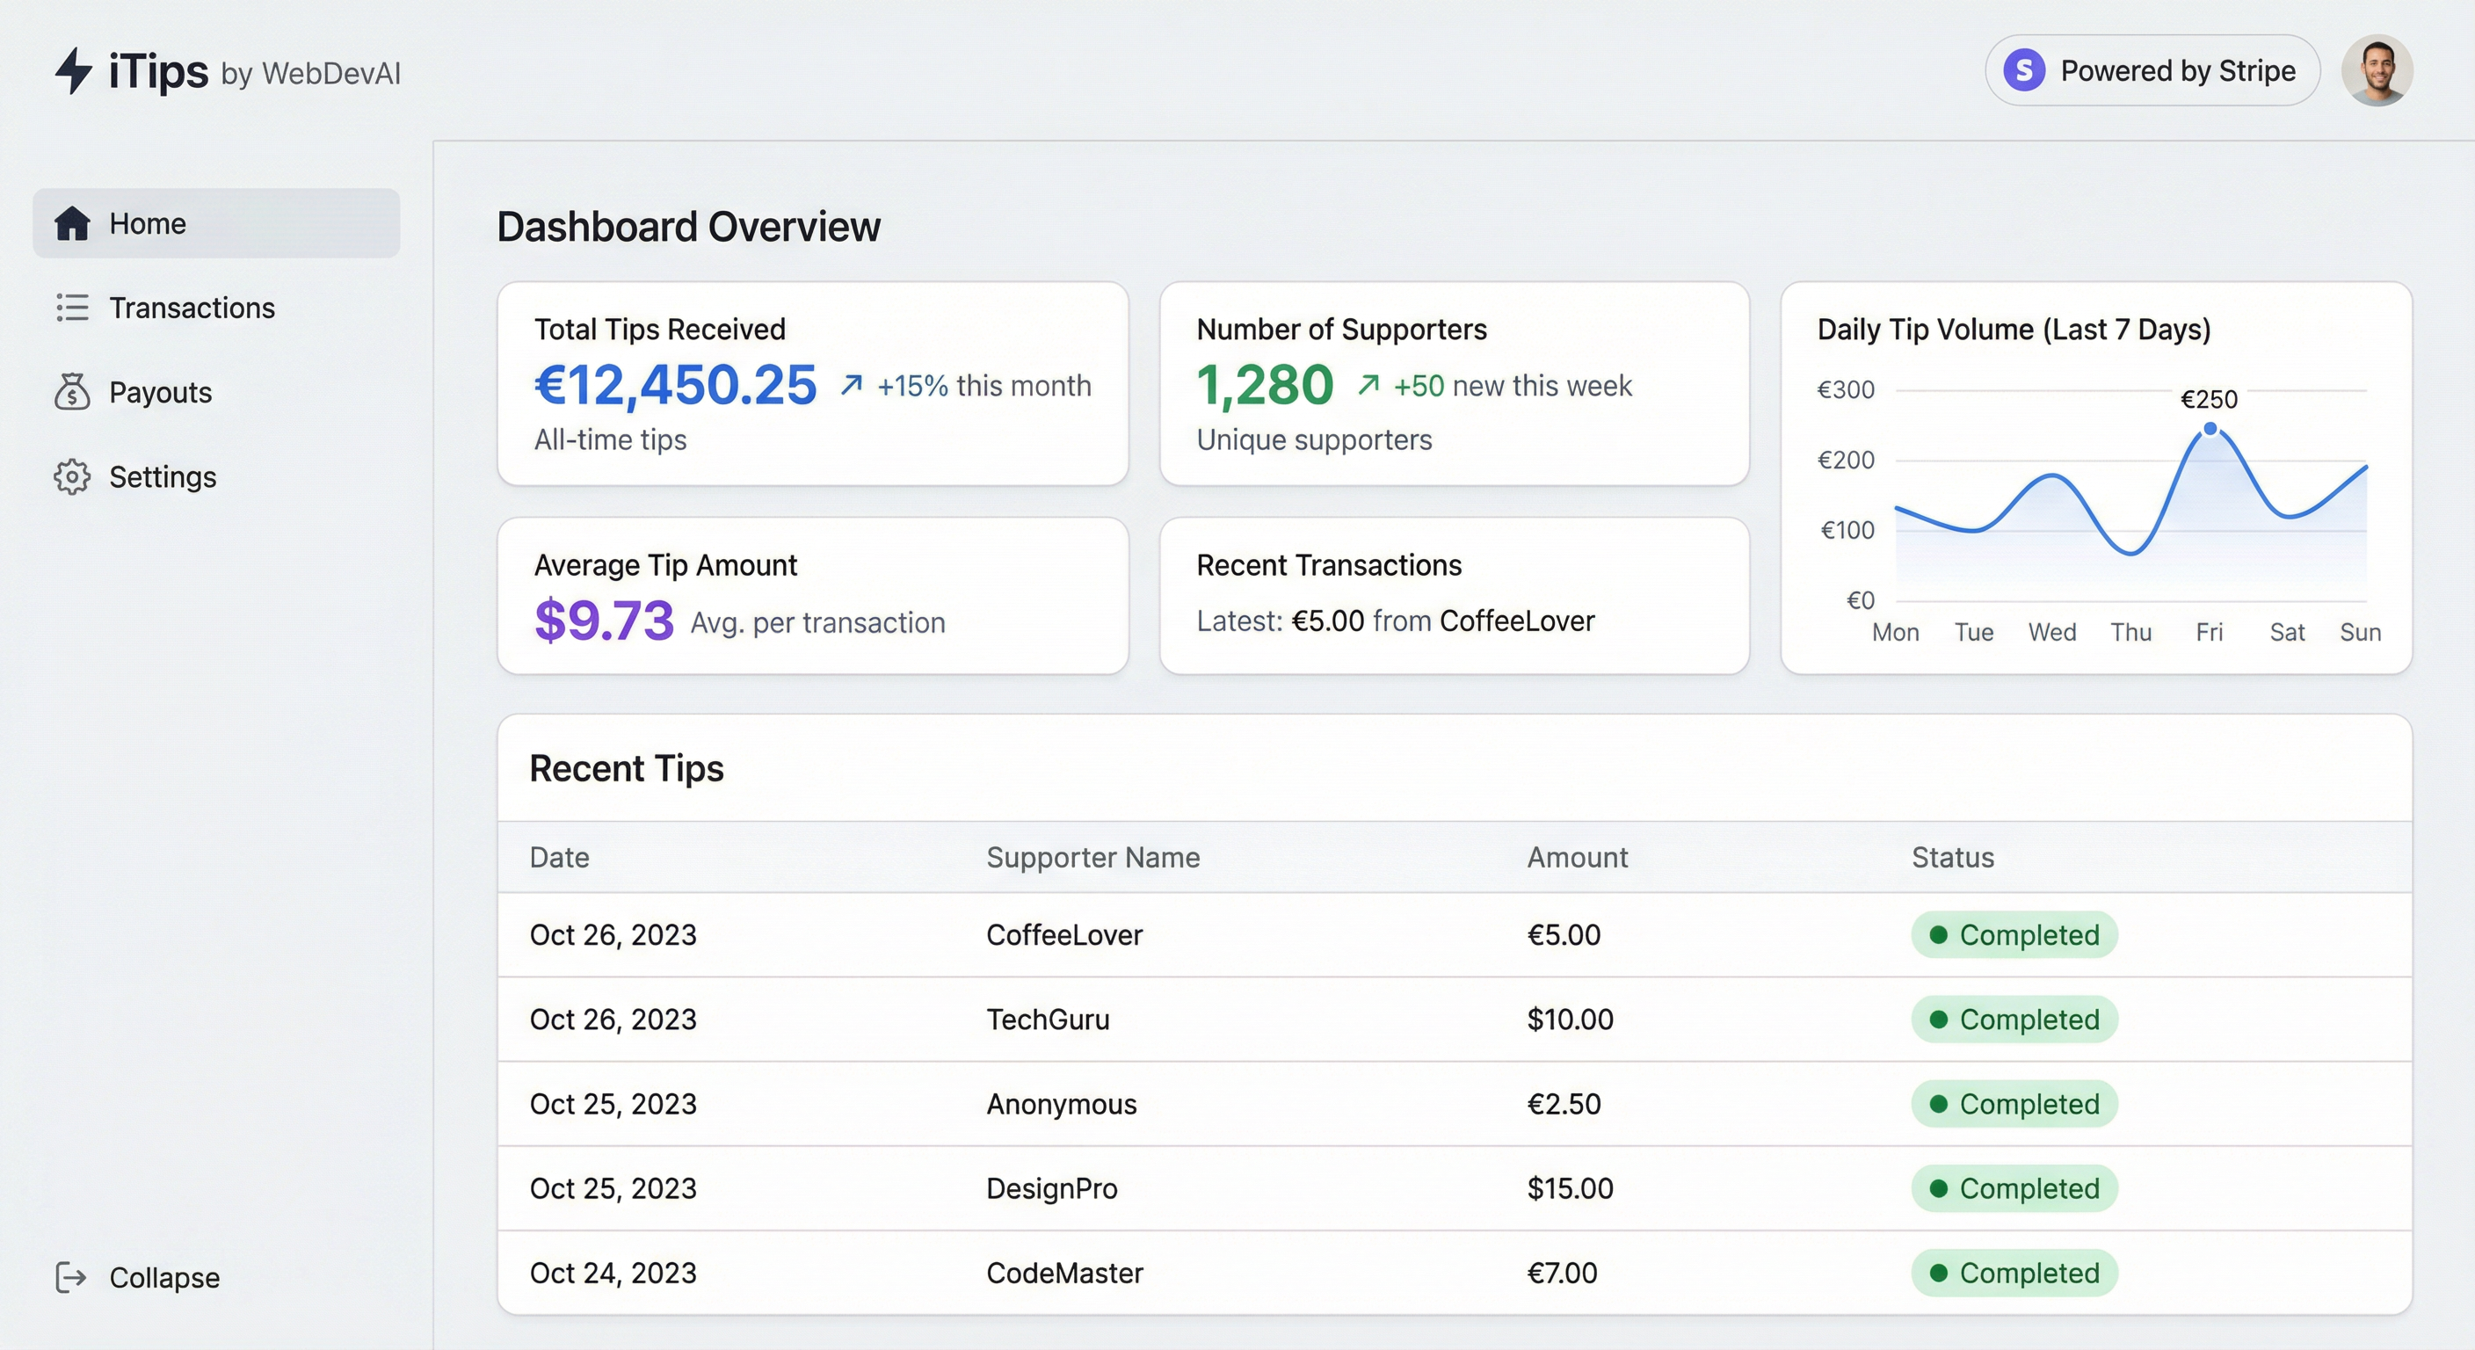Click the Supporter Name column header

[1092, 857]
